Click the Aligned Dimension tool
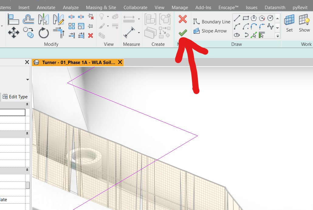The height and width of the screenshot is (210, 313). (x=129, y=32)
